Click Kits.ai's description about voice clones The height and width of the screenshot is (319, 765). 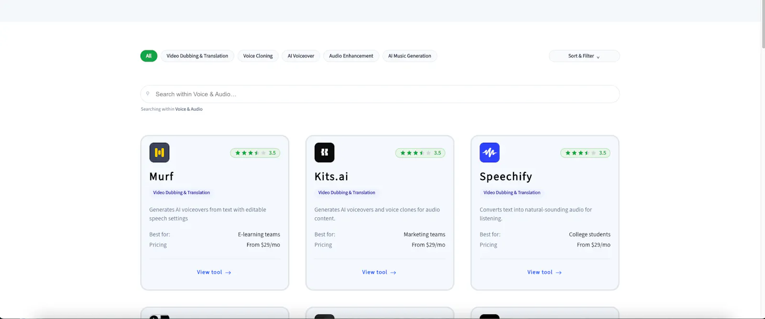click(x=377, y=214)
